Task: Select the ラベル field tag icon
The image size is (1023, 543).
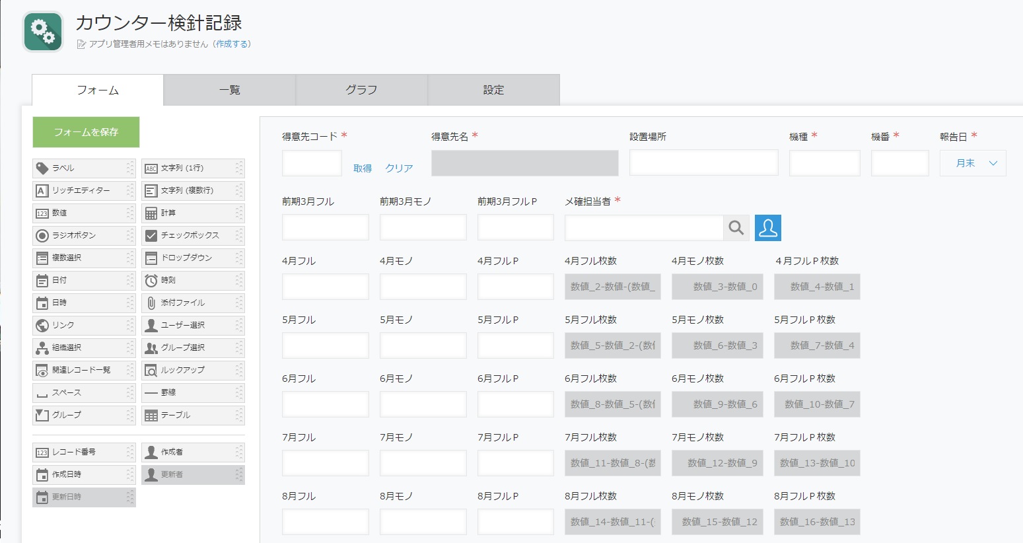Action: [x=42, y=168]
